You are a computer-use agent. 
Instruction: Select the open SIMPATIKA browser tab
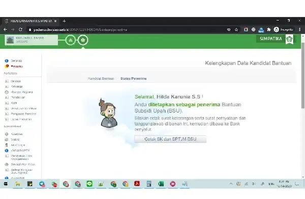pos(30,21)
